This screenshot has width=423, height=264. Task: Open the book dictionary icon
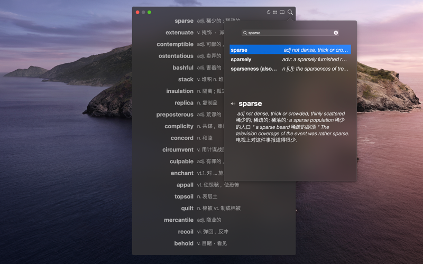[282, 12]
